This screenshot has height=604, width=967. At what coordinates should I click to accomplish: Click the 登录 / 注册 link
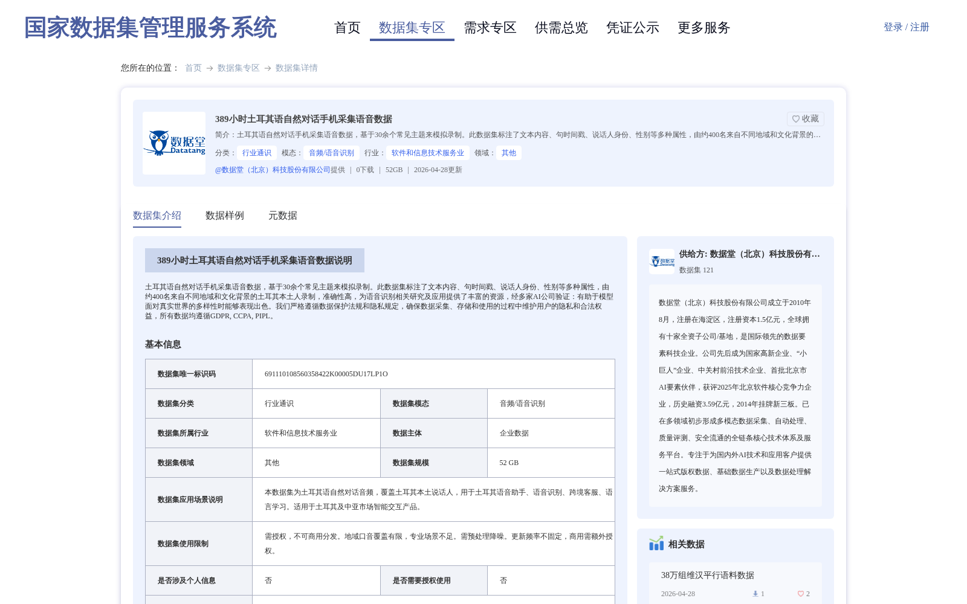tap(907, 27)
